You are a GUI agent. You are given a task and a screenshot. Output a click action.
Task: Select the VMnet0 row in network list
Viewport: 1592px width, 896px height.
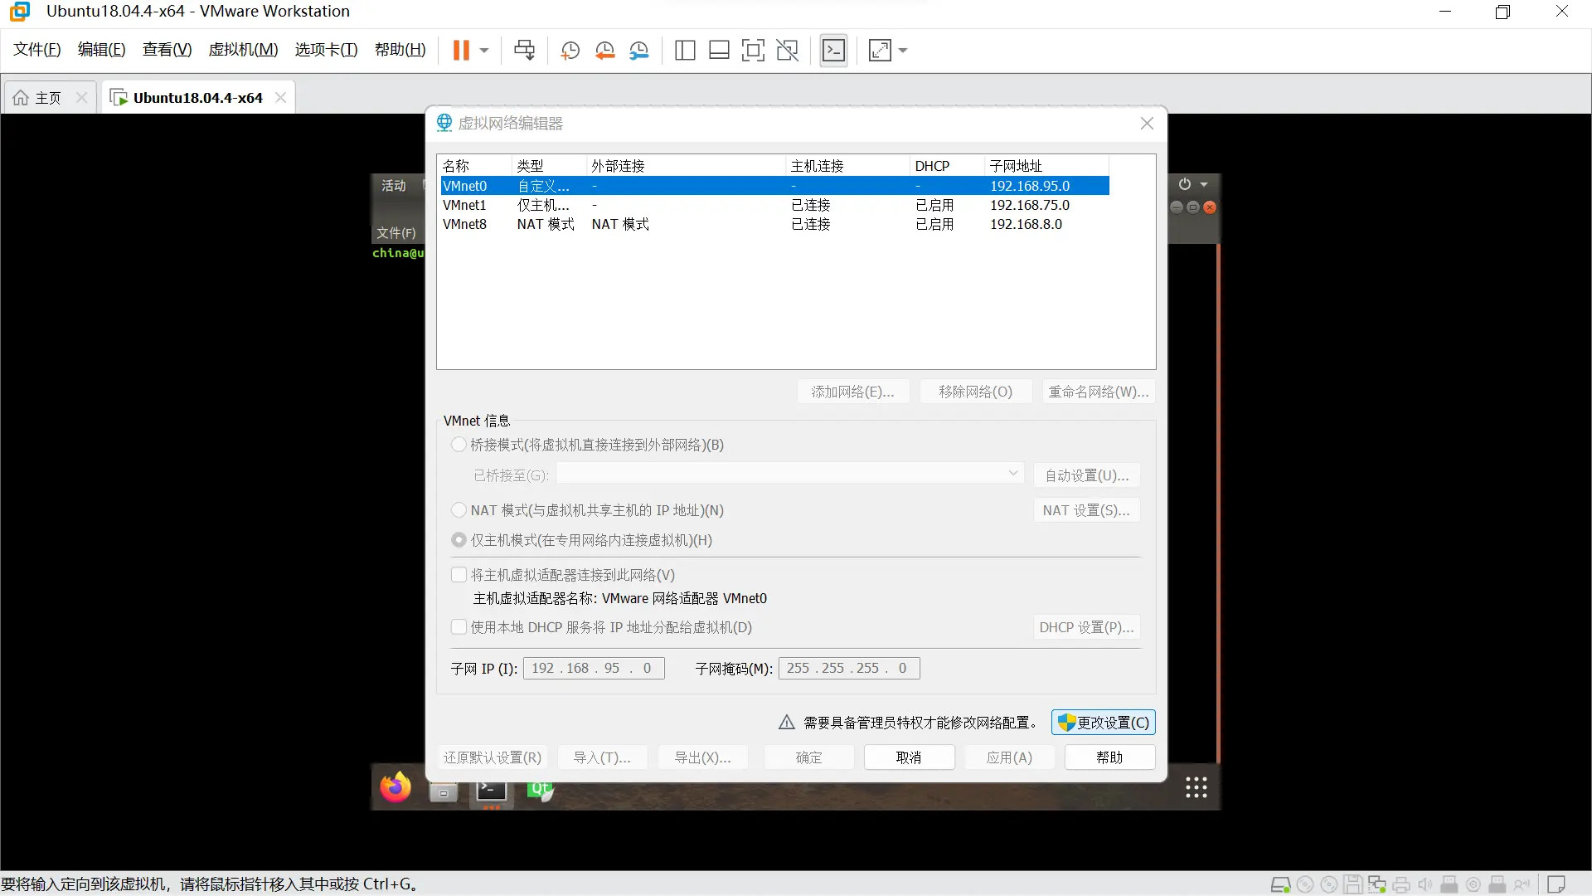(774, 186)
